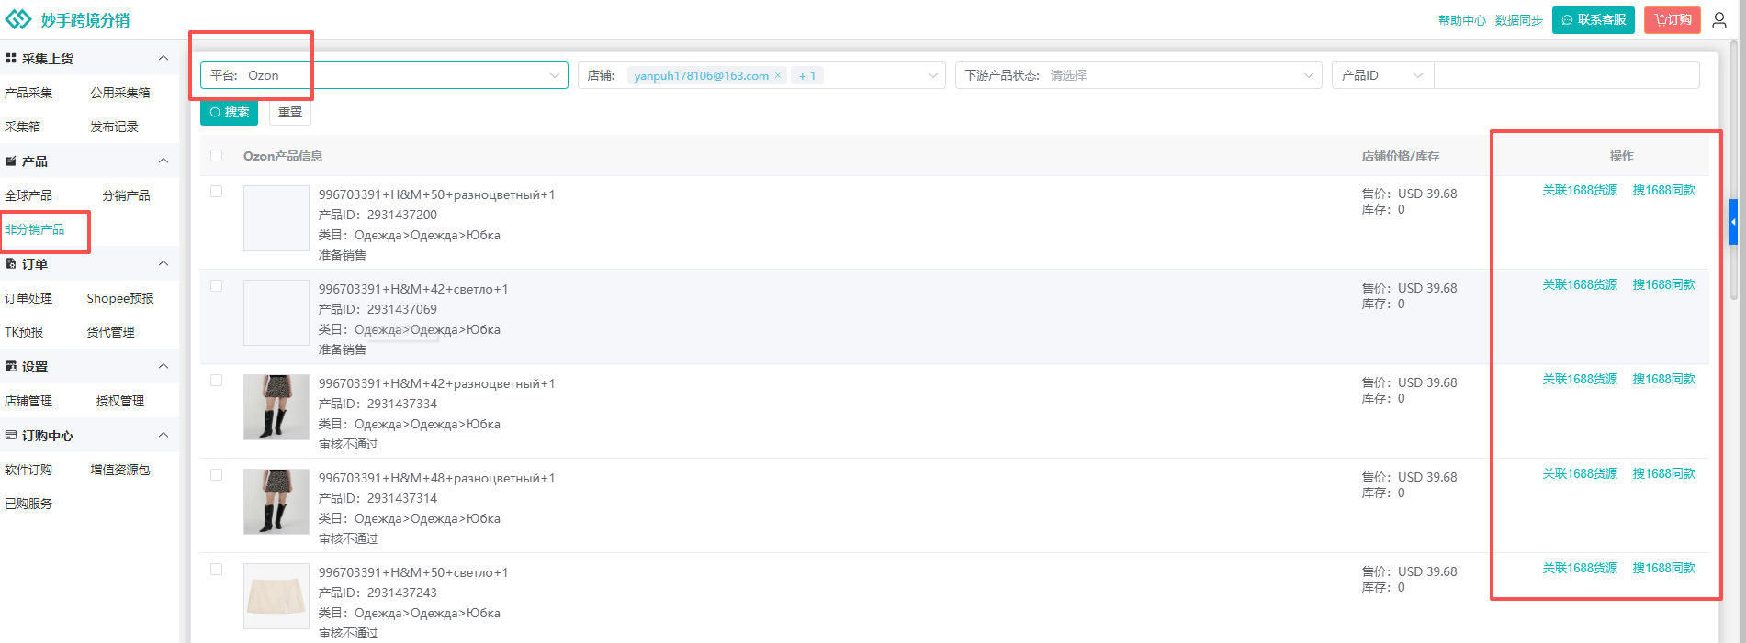Click 关联1688货源 for product 2931437069
This screenshot has width=1746, height=643.
pyautogui.click(x=1580, y=284)
